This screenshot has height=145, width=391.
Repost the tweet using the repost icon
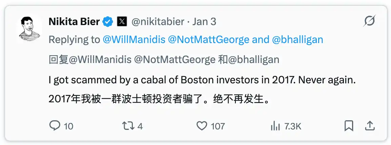(x=128, y=126)
